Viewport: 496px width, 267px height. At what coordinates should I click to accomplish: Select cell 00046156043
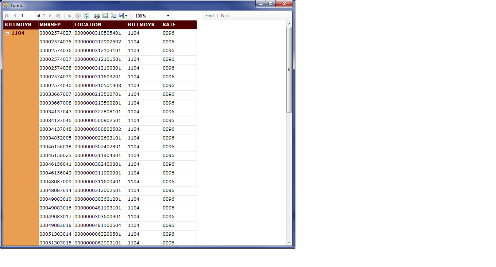pyautogui.click(x=56, y=173)
